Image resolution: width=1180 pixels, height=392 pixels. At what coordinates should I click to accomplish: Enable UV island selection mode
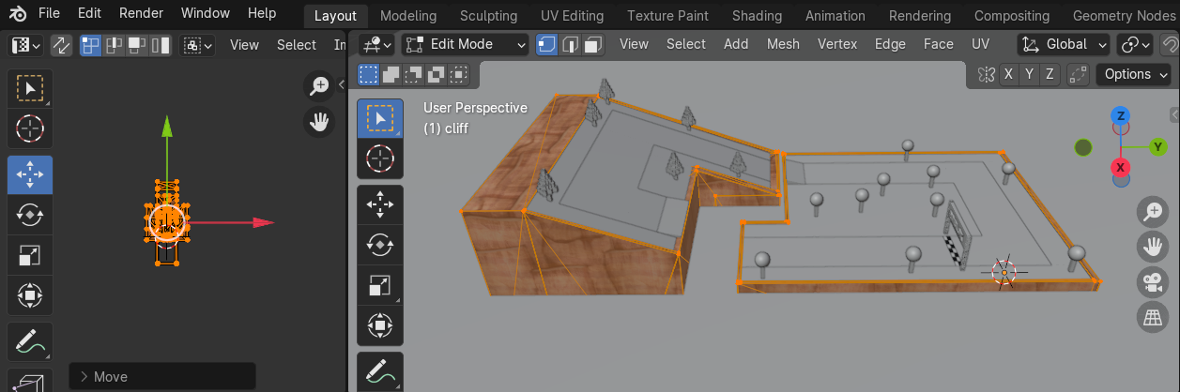click(161, 45)
